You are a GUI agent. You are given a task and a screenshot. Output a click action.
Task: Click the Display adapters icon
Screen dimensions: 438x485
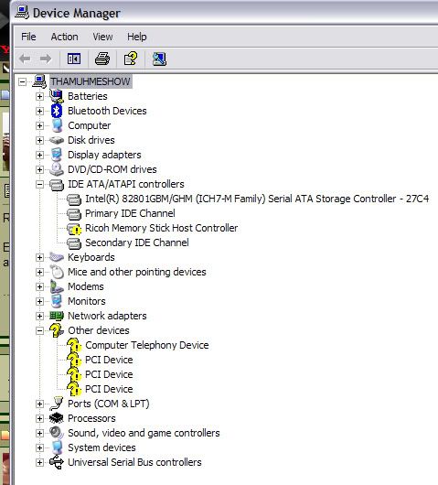tap(57, 155)
